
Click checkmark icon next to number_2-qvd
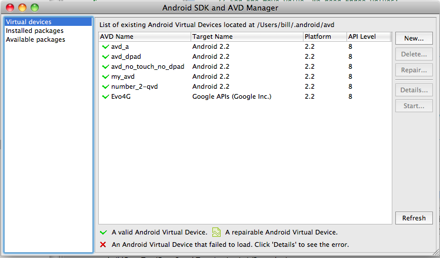105,86
